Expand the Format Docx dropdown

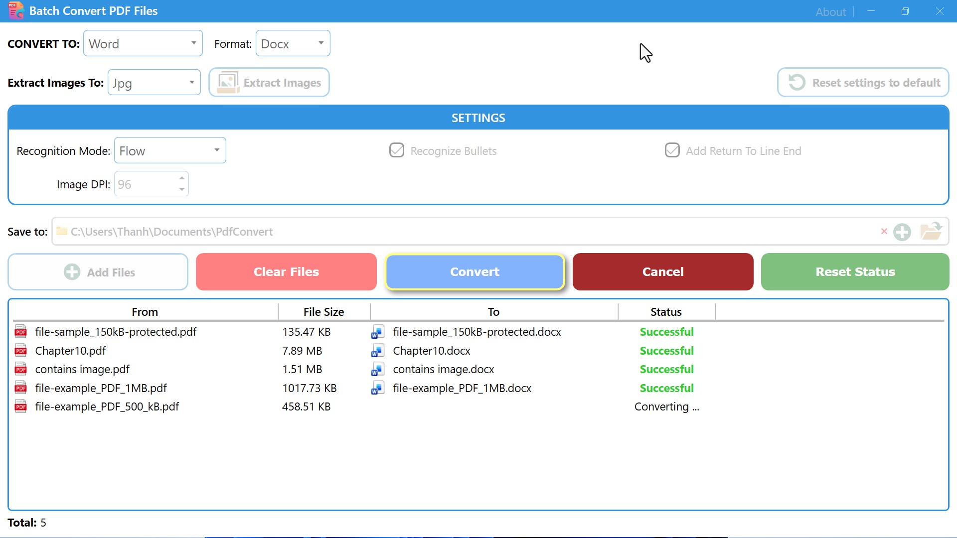pos(293,43)
